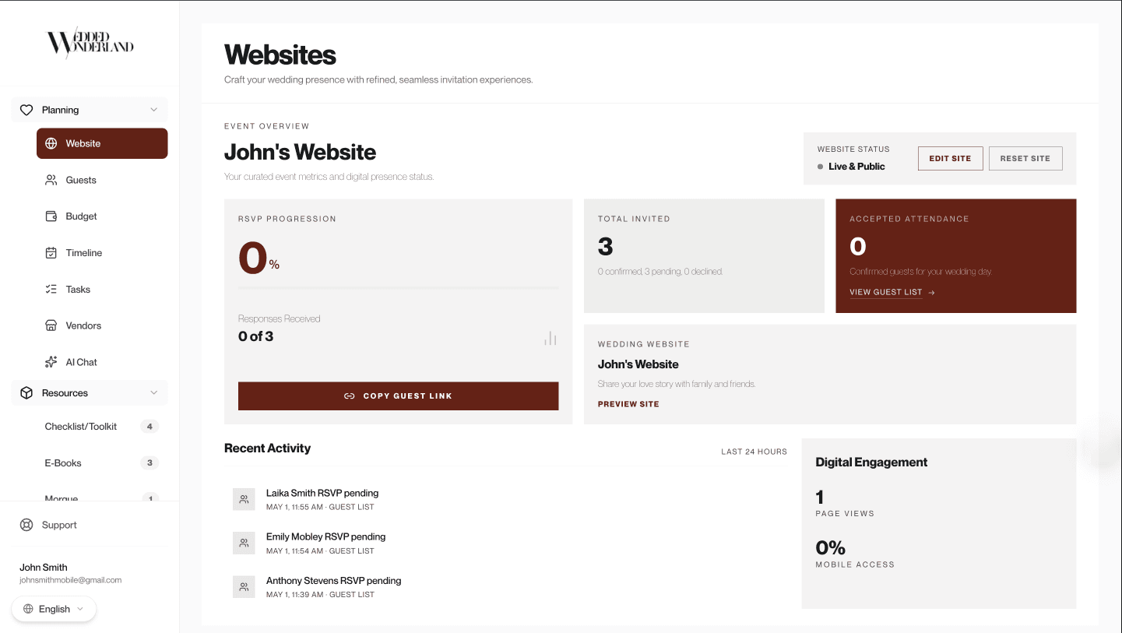This screenshot has width=1122, height=633.
Task: Click the Edit Site button
Action: click(950, 158)
